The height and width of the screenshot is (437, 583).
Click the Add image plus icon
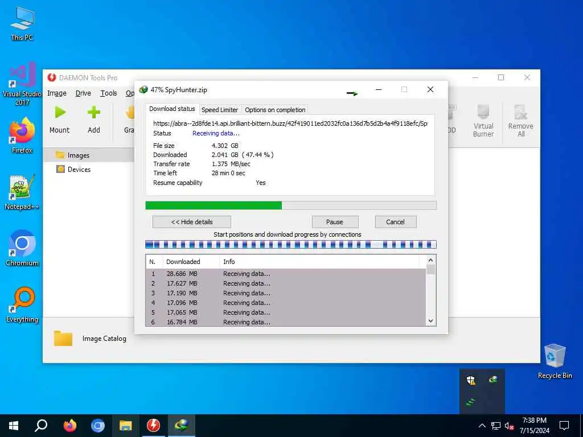94,112
